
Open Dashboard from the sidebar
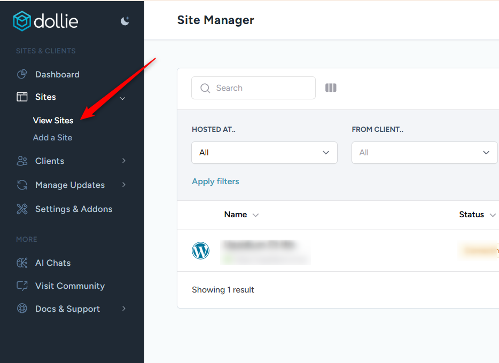(57, 75)
